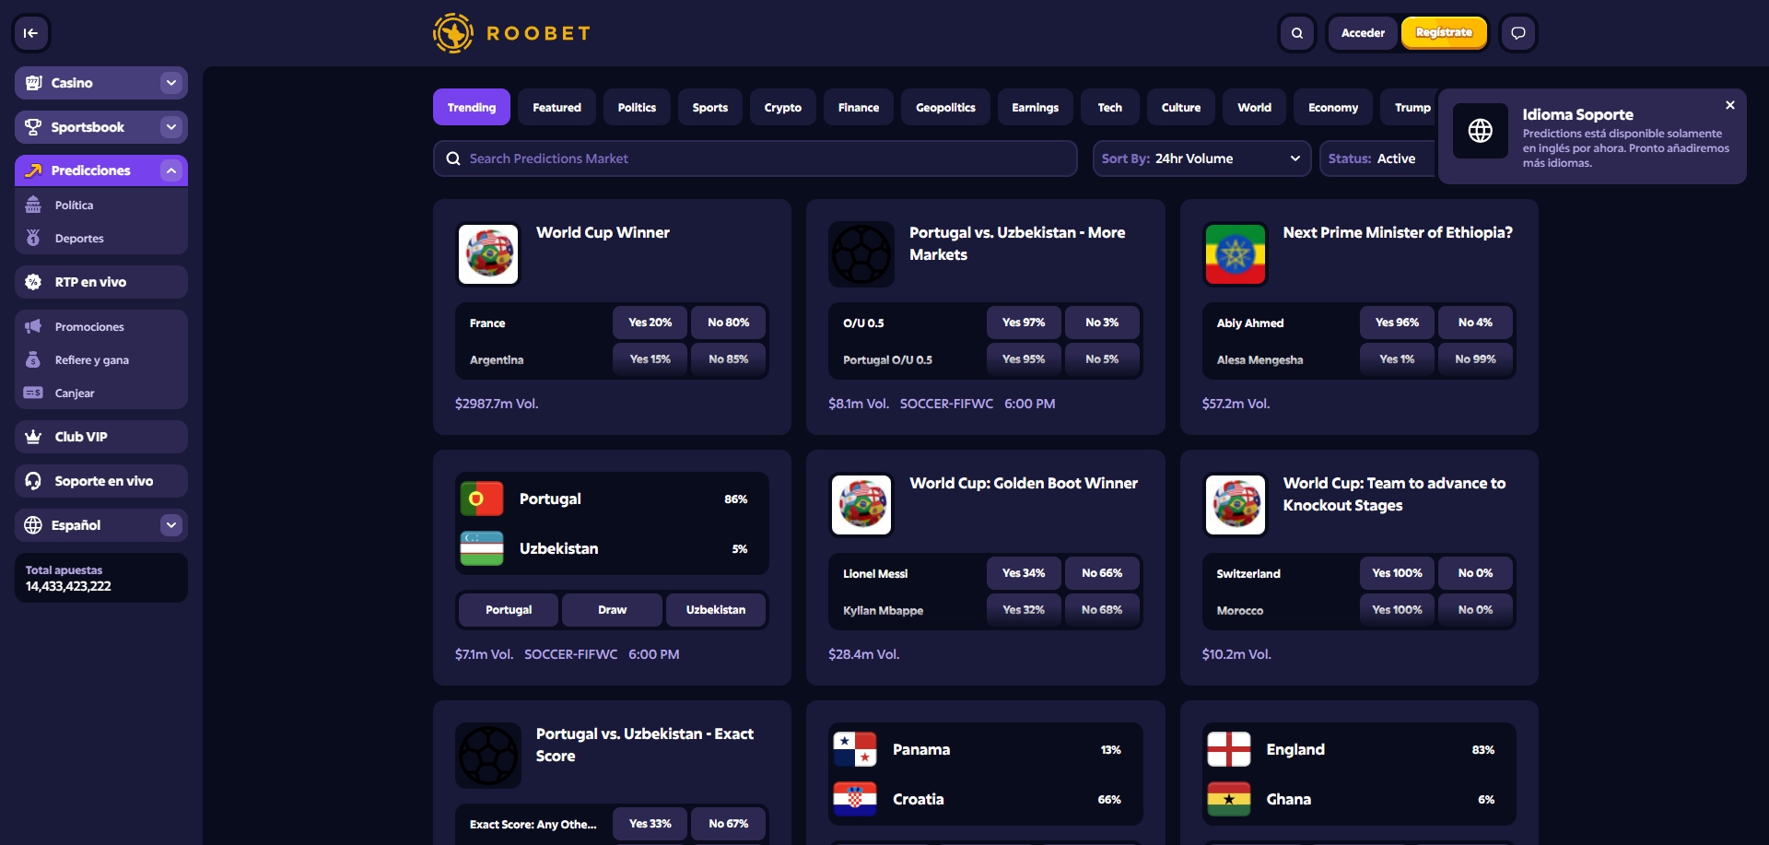Choose Draw in Portugal vs Uzbekistan

[x=612, y=610]
